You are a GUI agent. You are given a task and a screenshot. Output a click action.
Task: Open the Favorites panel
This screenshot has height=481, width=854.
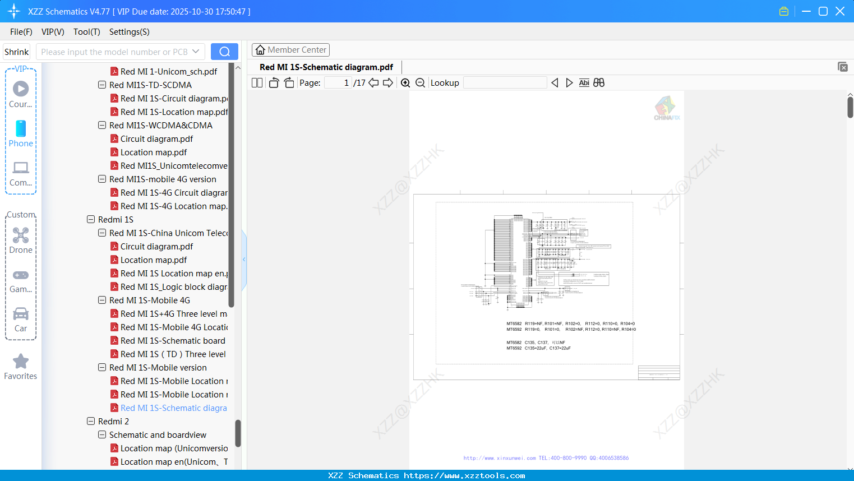(x=21, y=367)
